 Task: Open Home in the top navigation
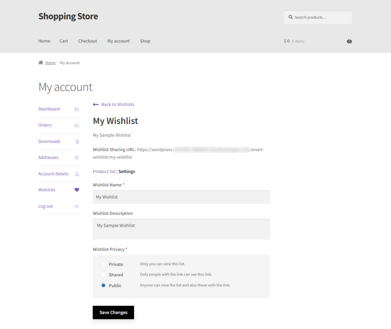coord(44,41)
